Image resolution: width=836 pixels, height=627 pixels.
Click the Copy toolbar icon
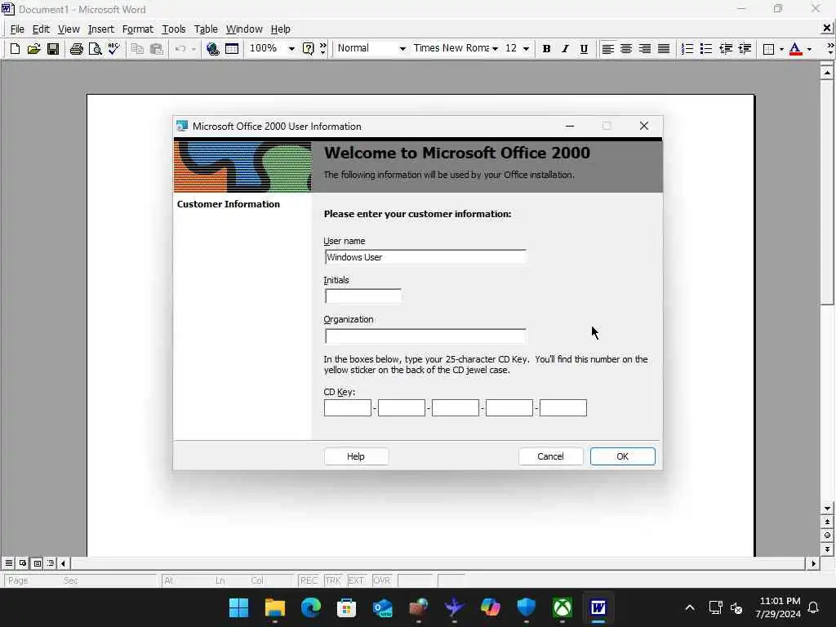[x=137, y=49]
